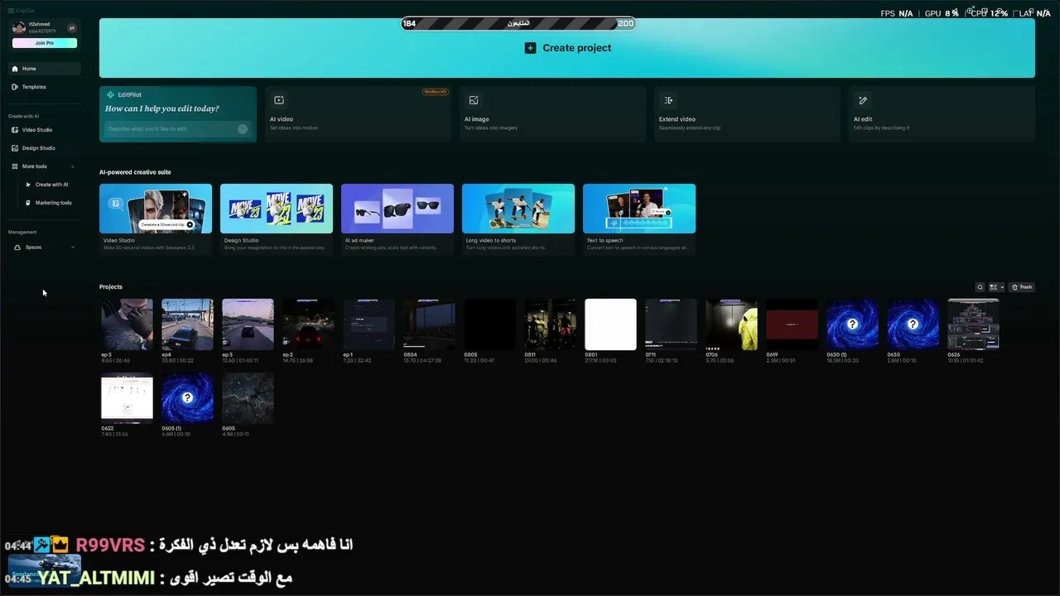Select Marketing tools submenu label

(x=54, y=203)
